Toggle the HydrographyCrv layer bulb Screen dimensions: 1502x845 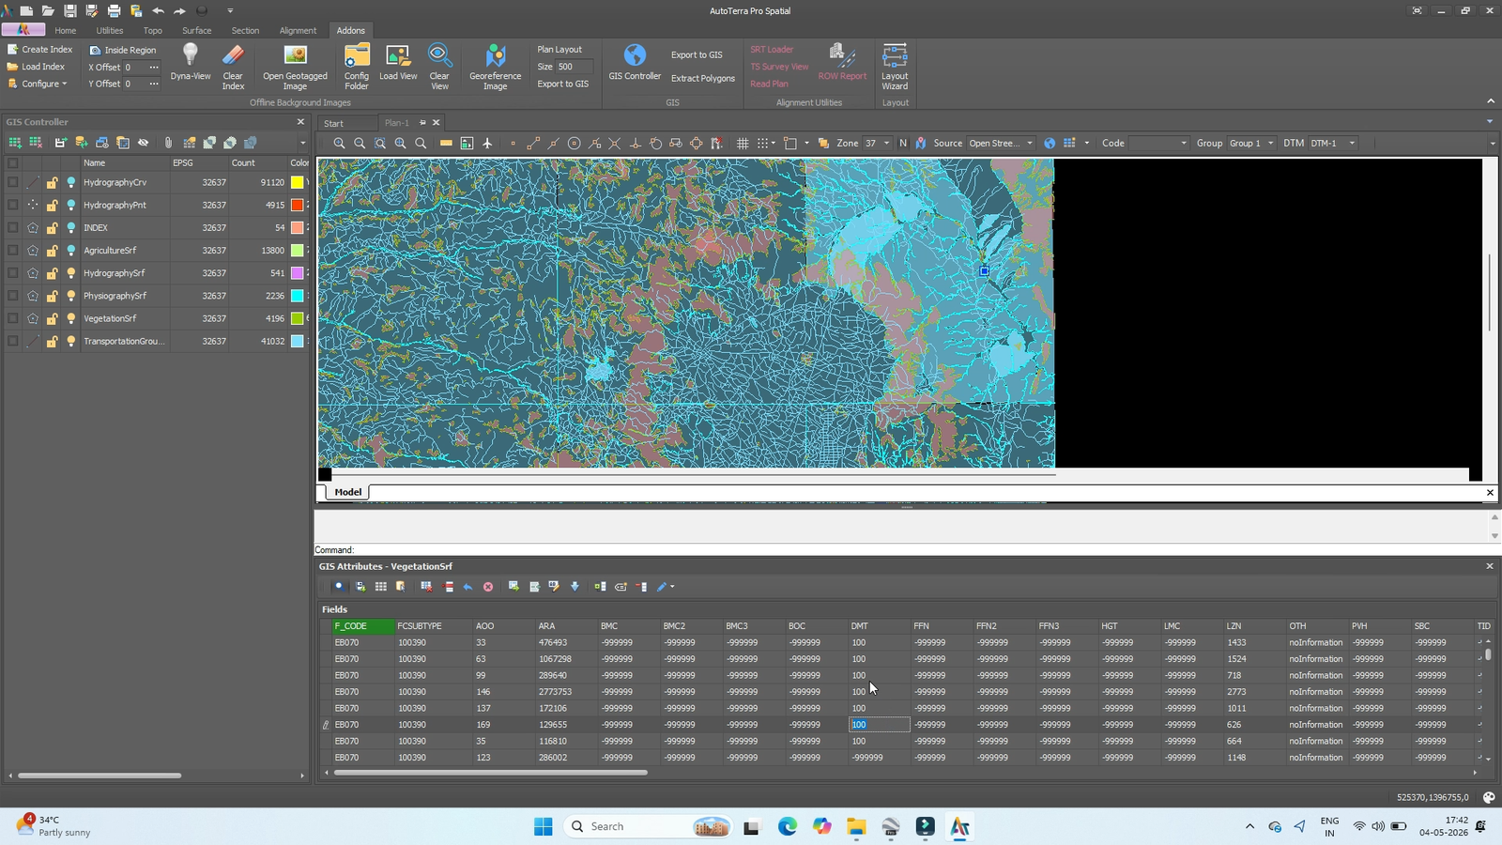point(71,182)
